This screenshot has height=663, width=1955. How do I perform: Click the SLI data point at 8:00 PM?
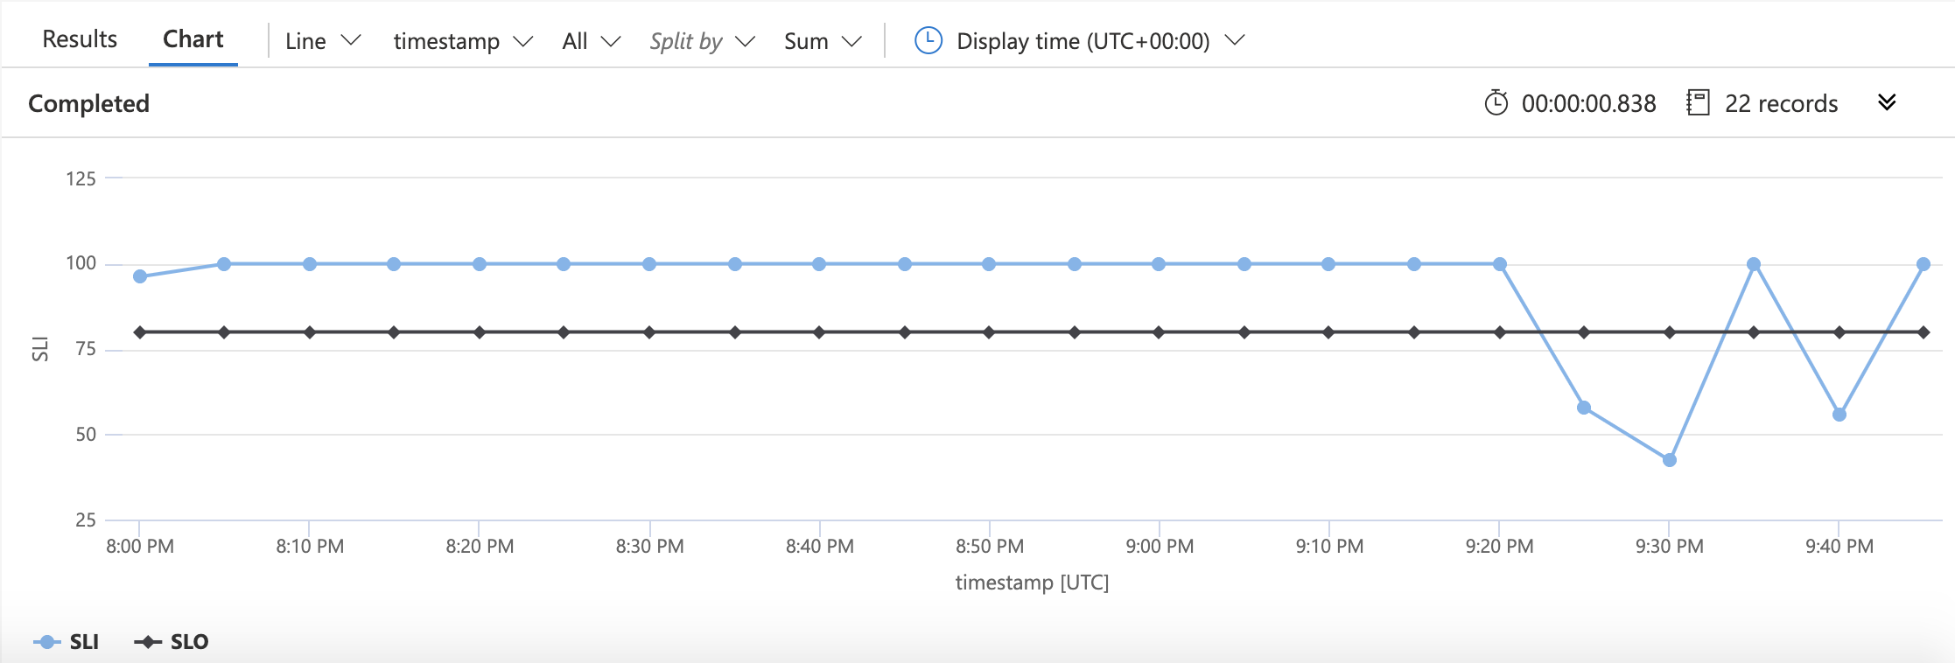(x=140, y=276)
